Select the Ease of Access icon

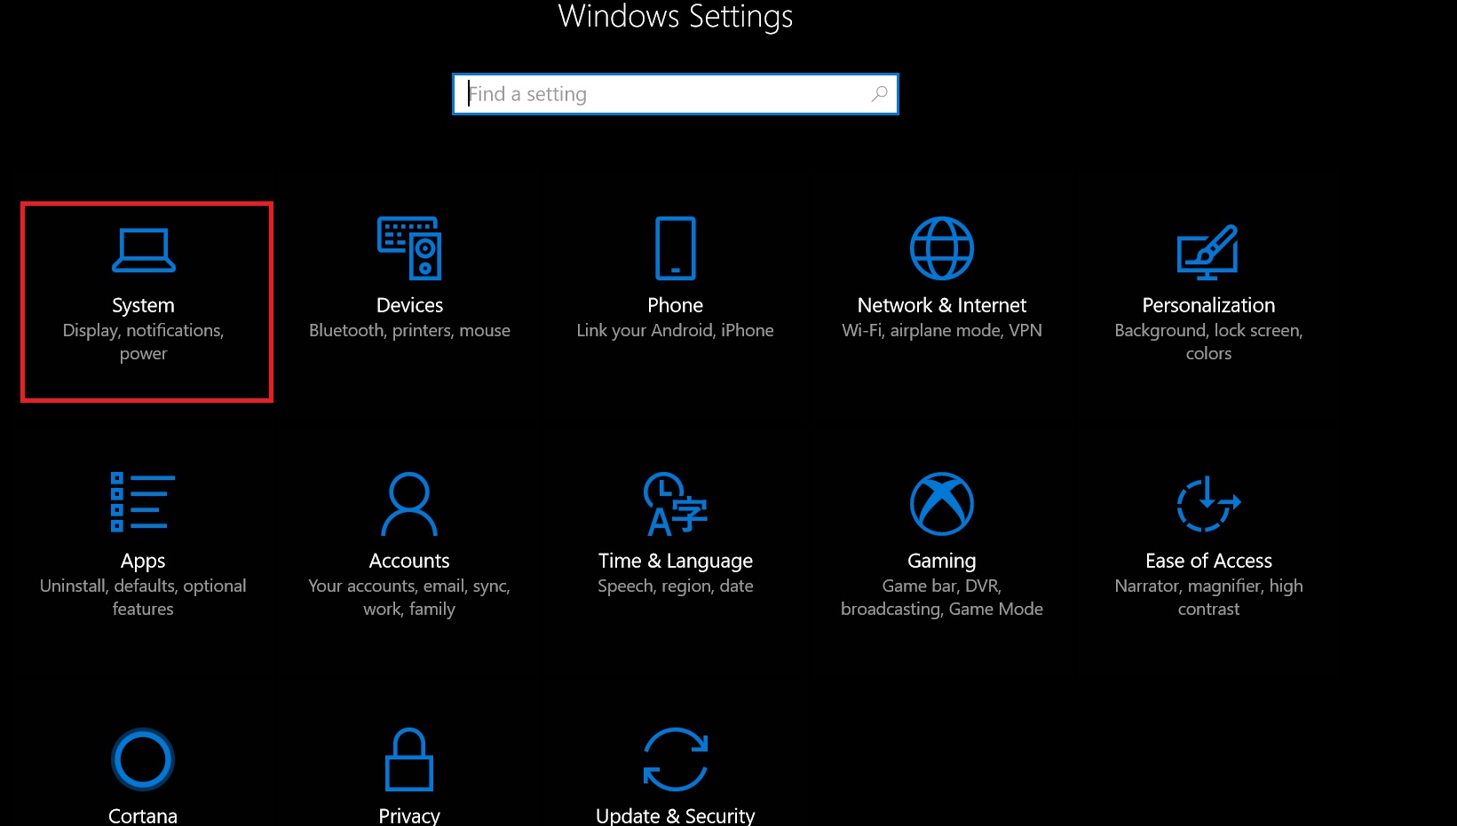click(1208, 504)
